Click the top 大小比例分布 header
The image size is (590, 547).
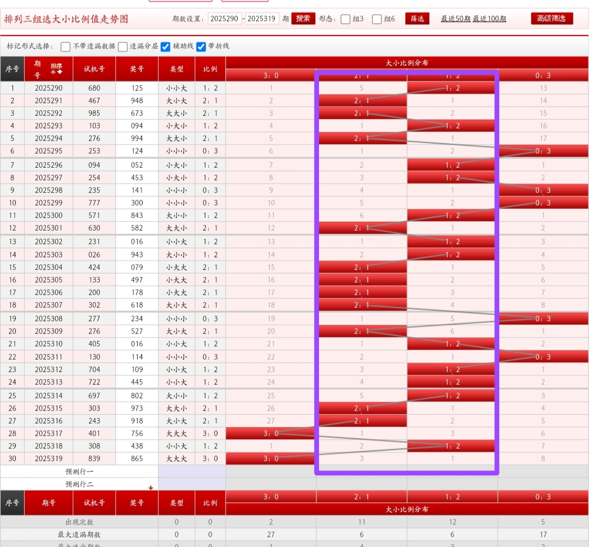(x=407, y=63)
